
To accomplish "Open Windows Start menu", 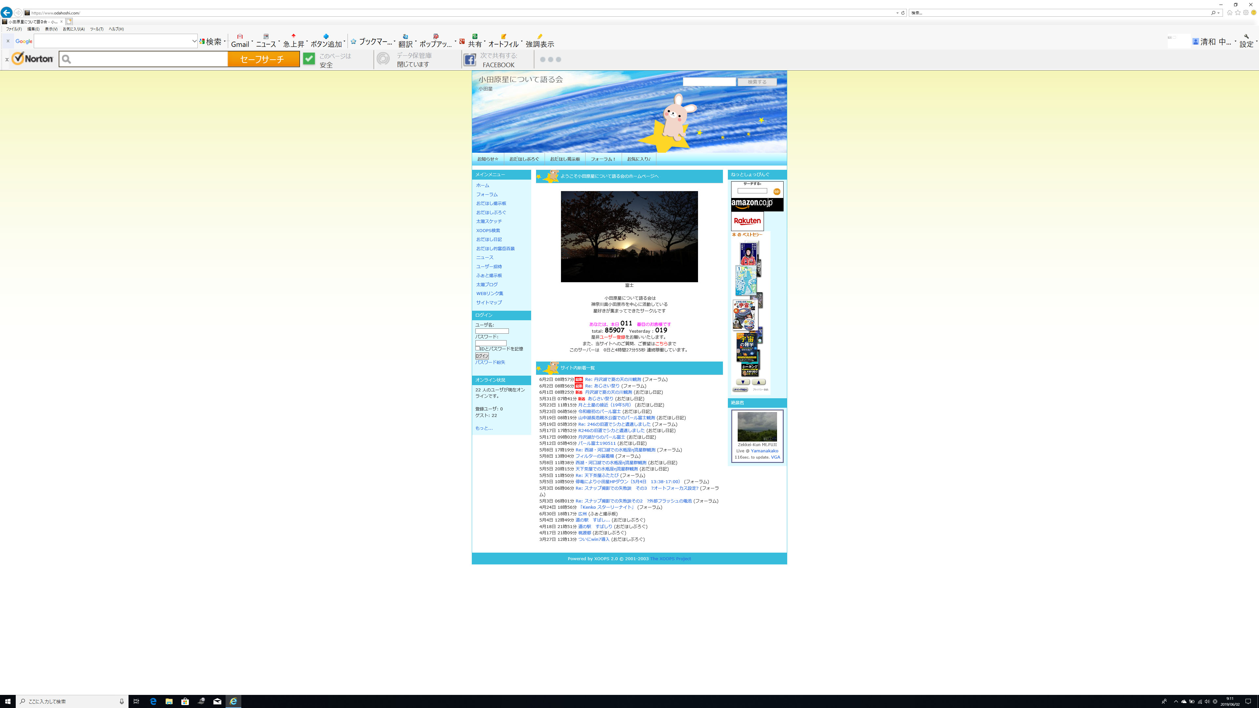I will tap(8, 701).
